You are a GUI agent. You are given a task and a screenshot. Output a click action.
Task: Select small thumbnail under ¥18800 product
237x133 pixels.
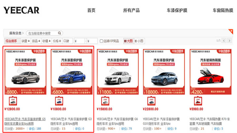[x=151, y=101]
